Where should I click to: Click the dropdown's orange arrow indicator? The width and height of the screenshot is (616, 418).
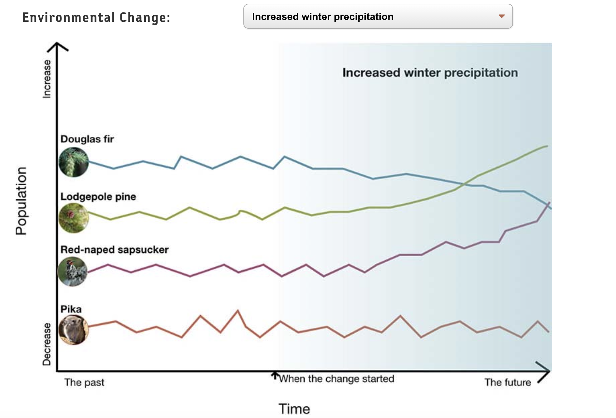(x=501, y=16)
